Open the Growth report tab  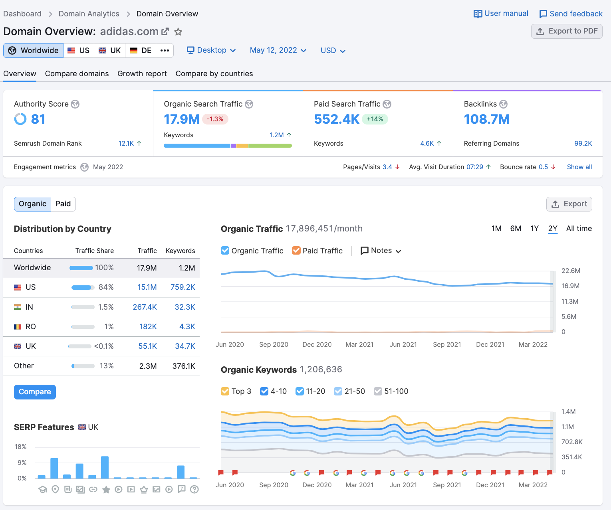(x=142, y=74)
